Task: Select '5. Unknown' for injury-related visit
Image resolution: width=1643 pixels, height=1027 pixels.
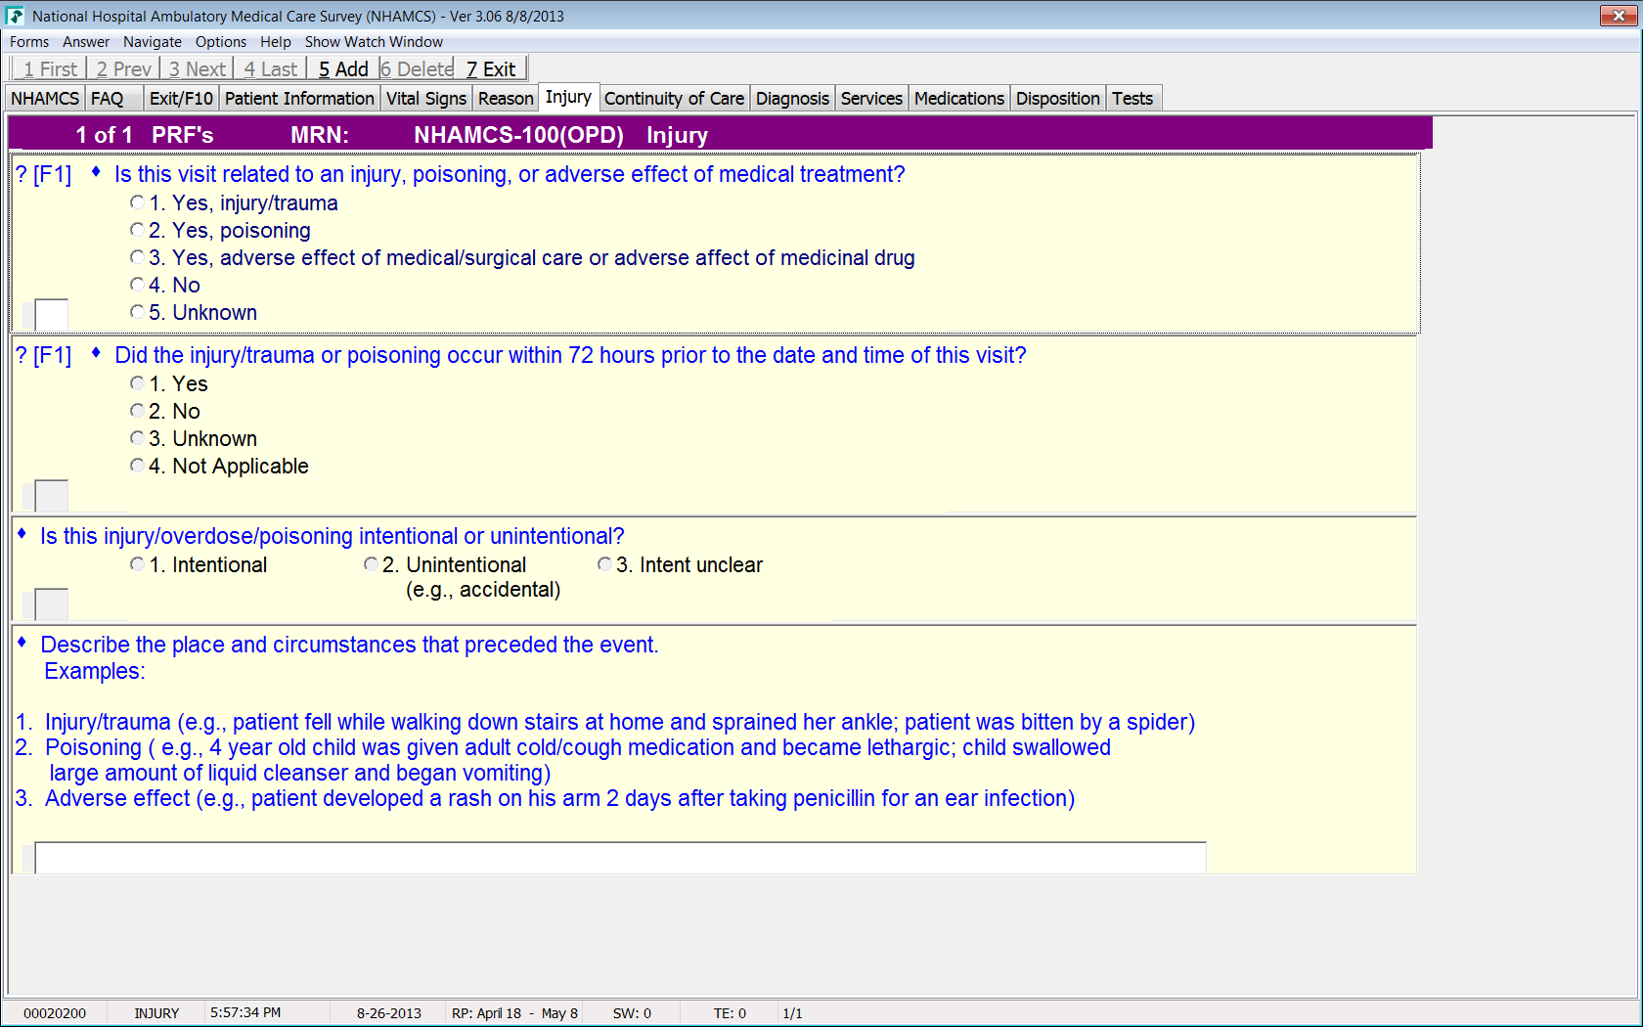Action: click(x=137, y=312)
